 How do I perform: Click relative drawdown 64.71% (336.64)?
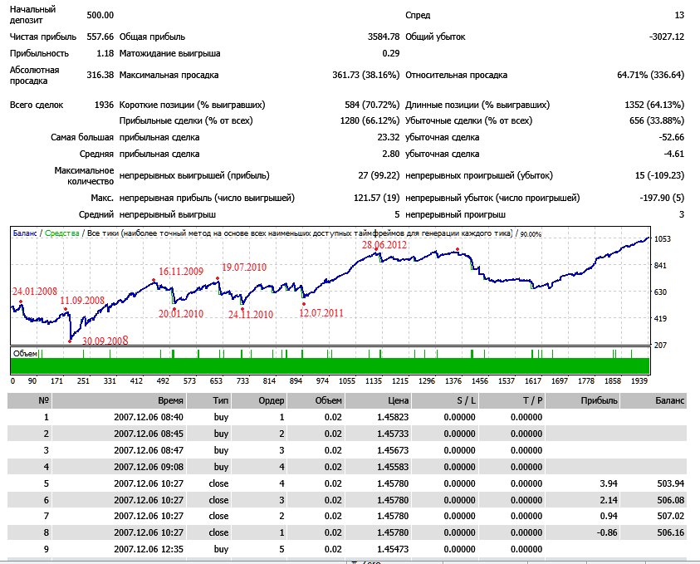(x=650, y=75)
